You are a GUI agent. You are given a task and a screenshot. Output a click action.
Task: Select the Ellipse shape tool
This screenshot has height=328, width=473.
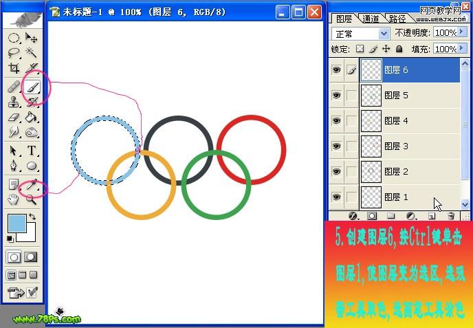pyautogui.click(x=31, y=166)
